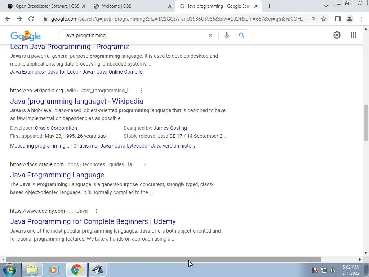Open the Google apps grid
Viewport: 369px width, 277px height.
(x=353, y=35)
